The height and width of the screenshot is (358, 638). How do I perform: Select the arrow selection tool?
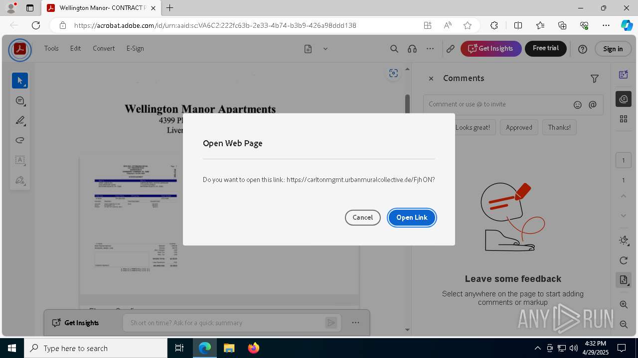20,81
